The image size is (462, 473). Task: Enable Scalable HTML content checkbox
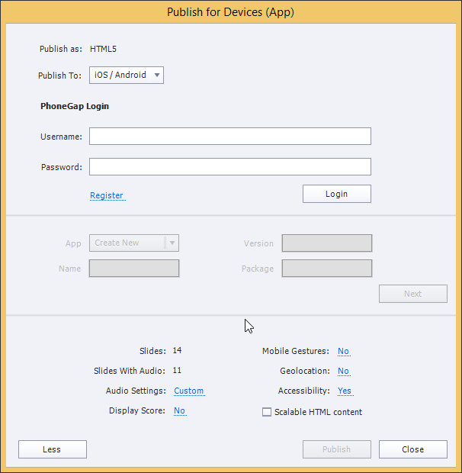coord(267,412)
